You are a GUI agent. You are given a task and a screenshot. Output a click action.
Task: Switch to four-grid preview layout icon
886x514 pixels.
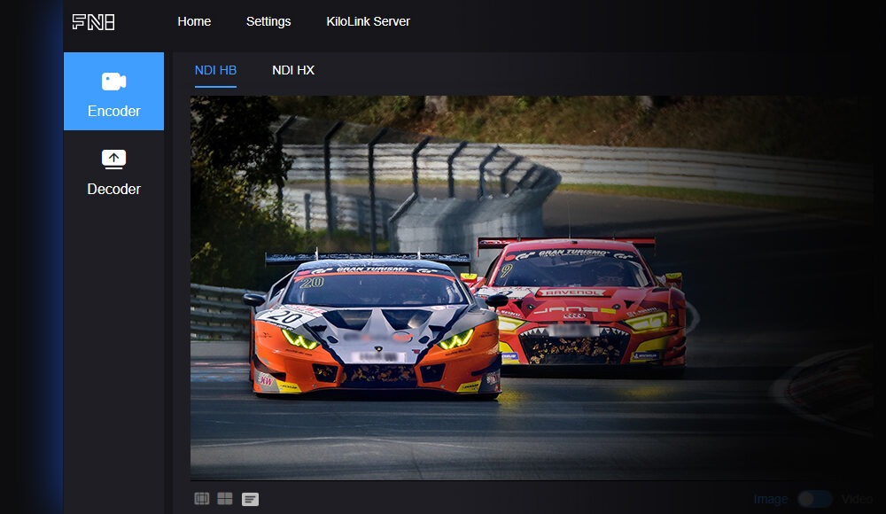point(225,499)
